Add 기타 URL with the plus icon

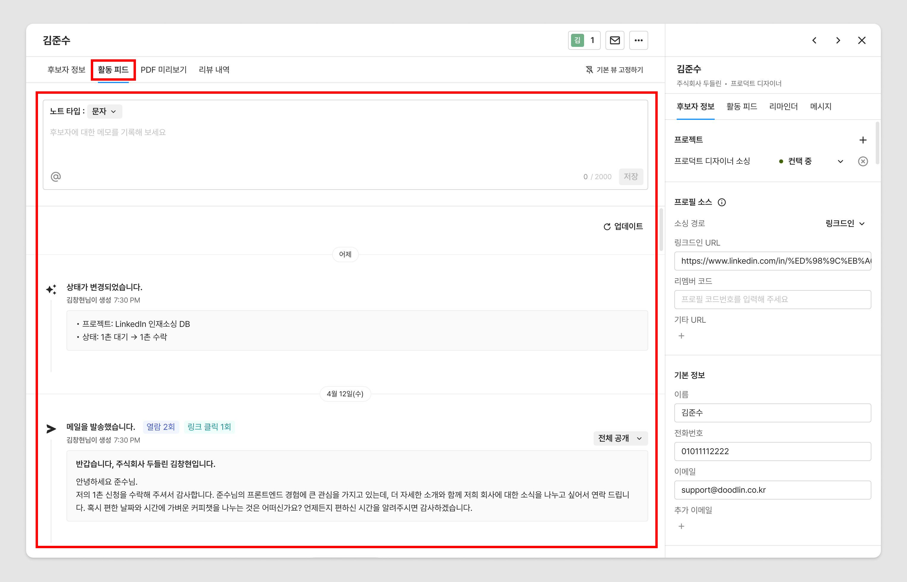coord(681,335)
